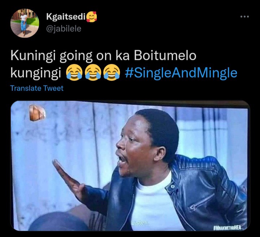Click the middle laughing-crying emoji
The image size is (260, 237).
93,73
